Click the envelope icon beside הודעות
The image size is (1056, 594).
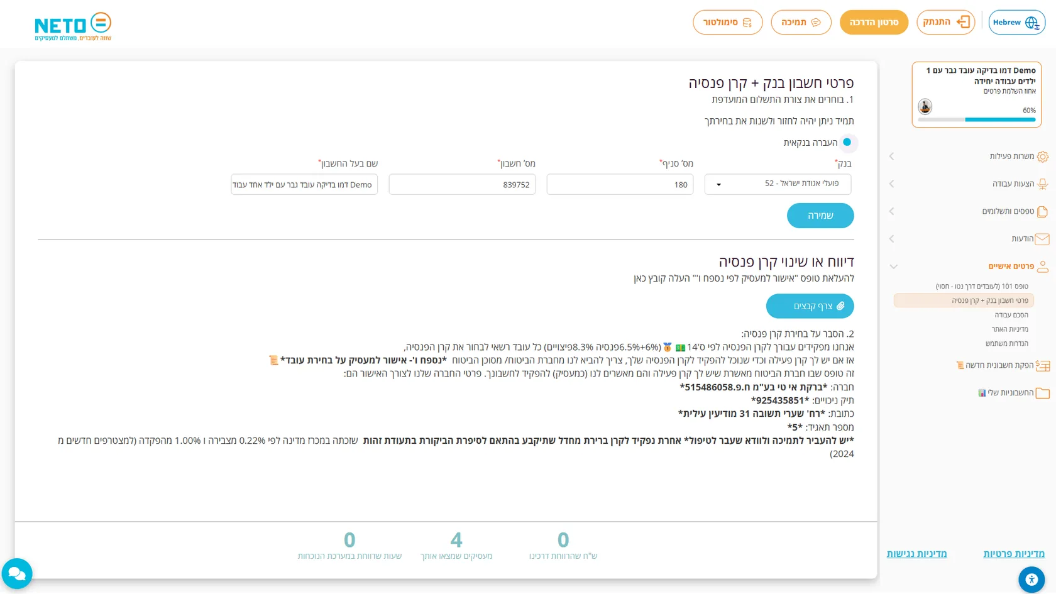pyautogui.click(x=1042, y=239)
